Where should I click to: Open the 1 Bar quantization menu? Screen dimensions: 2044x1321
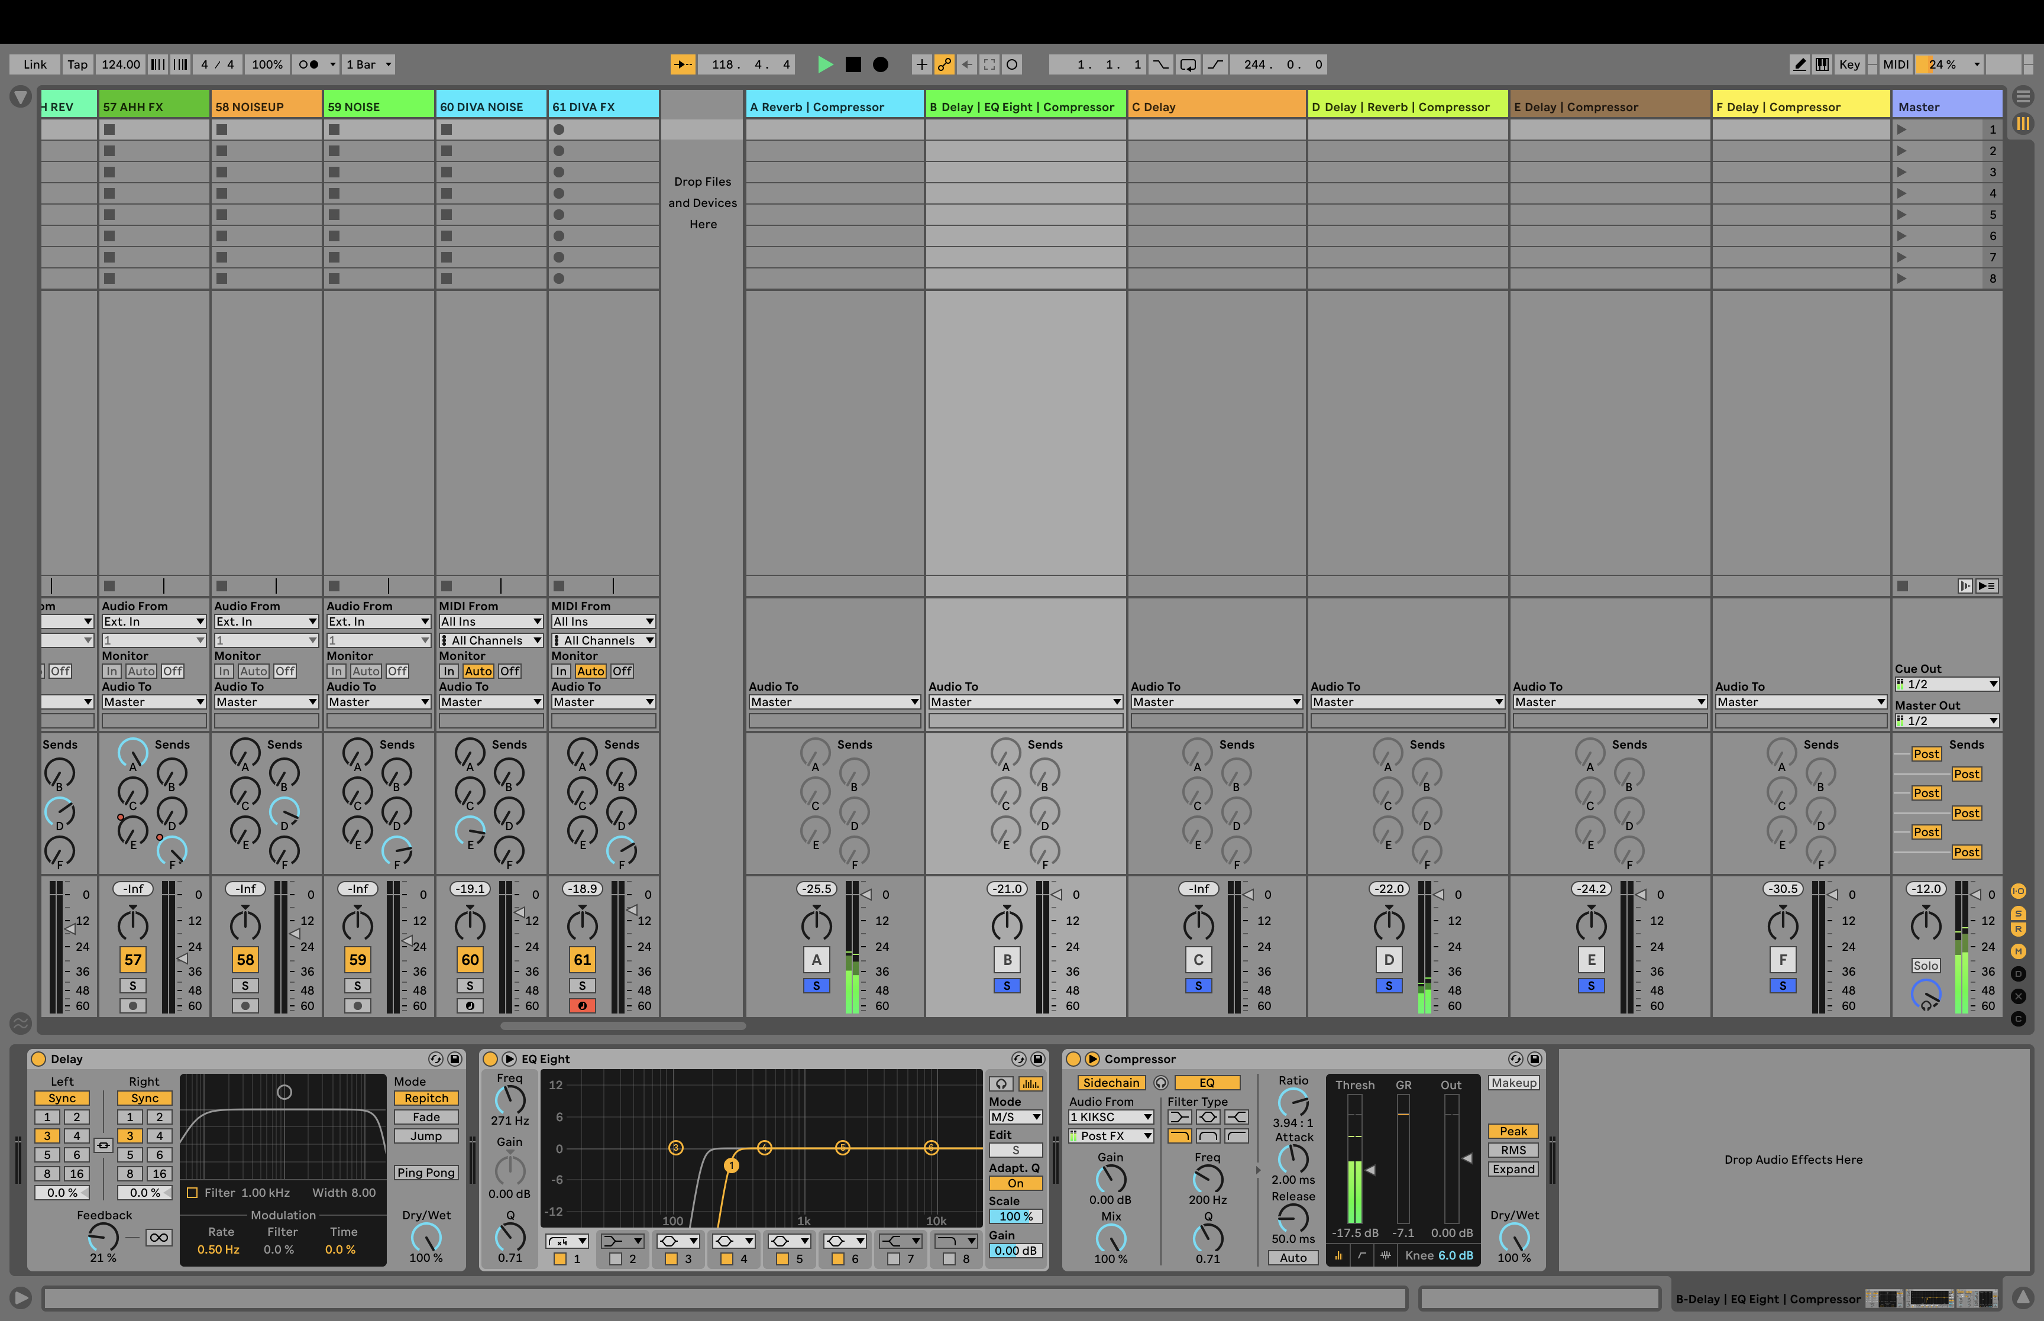[x=369, y=64]
